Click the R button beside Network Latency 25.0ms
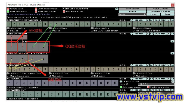184x103 pixels. coord(173,82)
